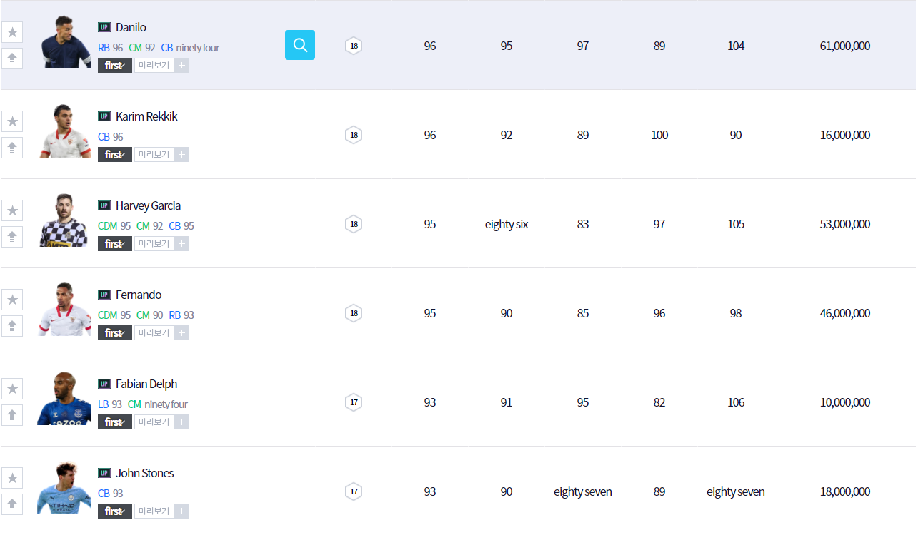Image resolution: width=918 pixels, height=535 pixels.
Task: Toggle favorite star for Karim Rekkik
Action: point(12,121)
